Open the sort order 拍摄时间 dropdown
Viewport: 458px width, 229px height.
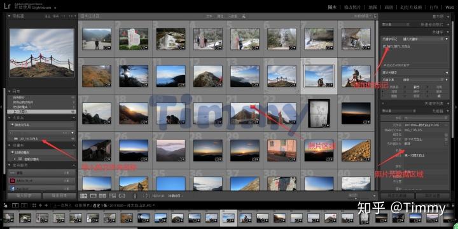tap(176, 196)
